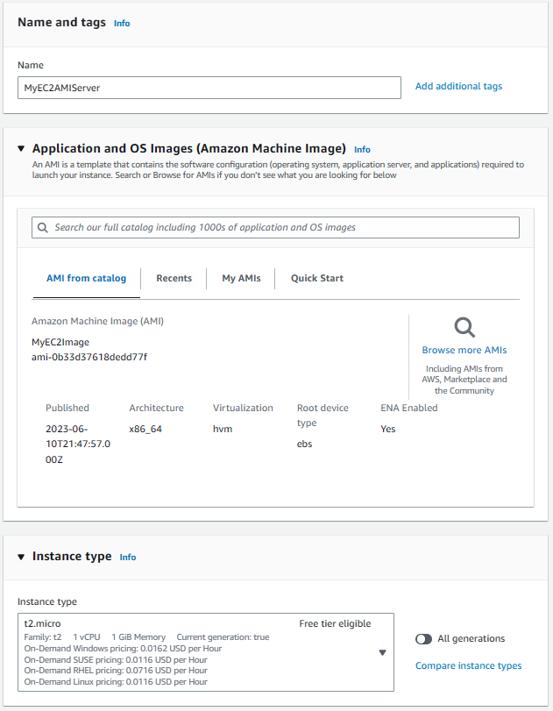
Task: Click the t2.micro instance type name
Action: pyautogui.click(x=42, y=624)
